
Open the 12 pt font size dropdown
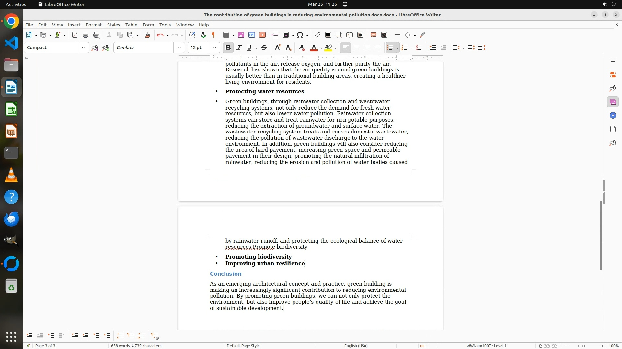[x=214, y=48]
